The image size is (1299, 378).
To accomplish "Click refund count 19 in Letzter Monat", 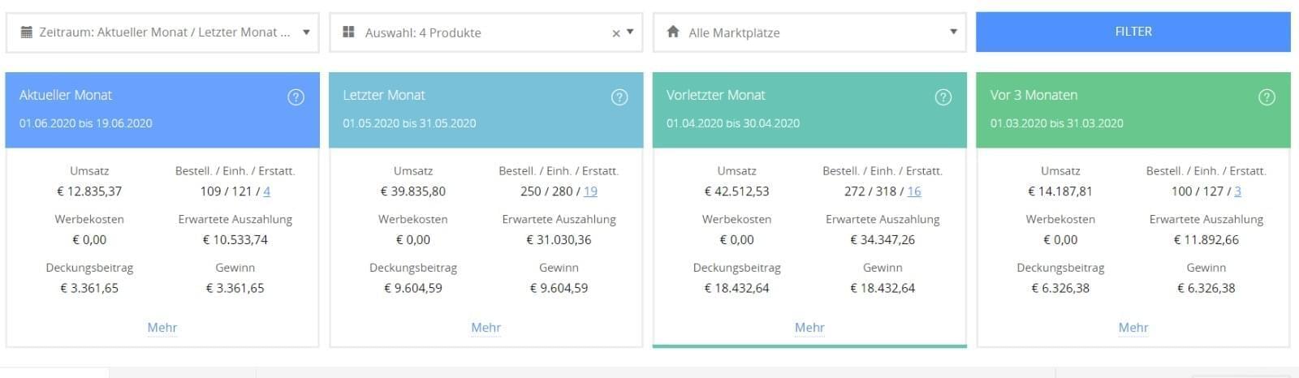I will pos(590,191).
